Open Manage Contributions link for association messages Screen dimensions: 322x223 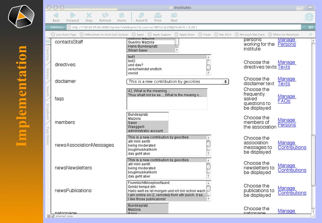coord(292,145)
